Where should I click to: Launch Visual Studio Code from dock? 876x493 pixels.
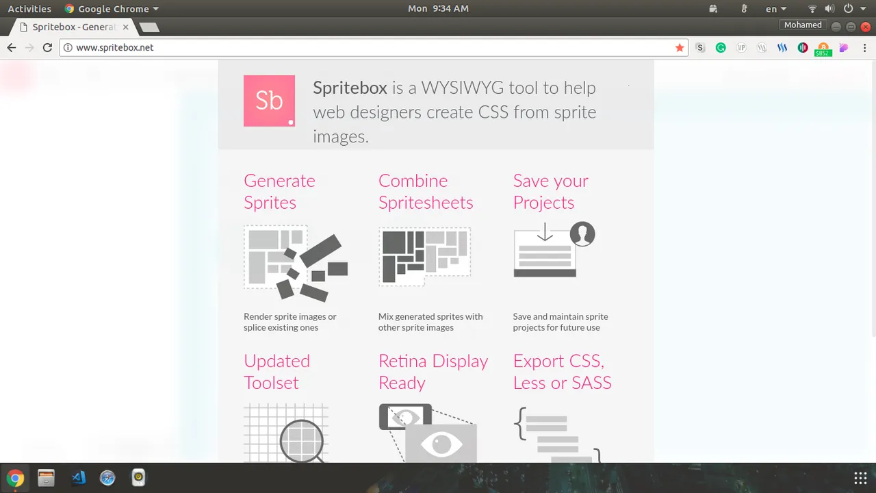coord(78,477)
